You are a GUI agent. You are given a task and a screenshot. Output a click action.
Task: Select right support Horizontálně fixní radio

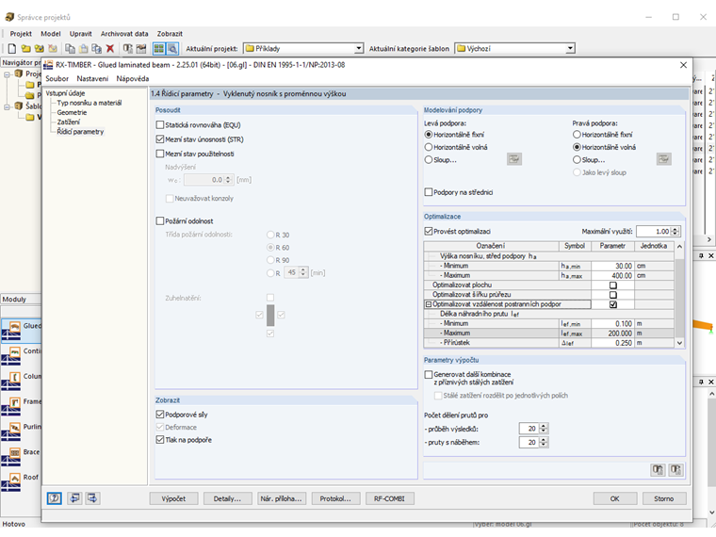point(577,134)
